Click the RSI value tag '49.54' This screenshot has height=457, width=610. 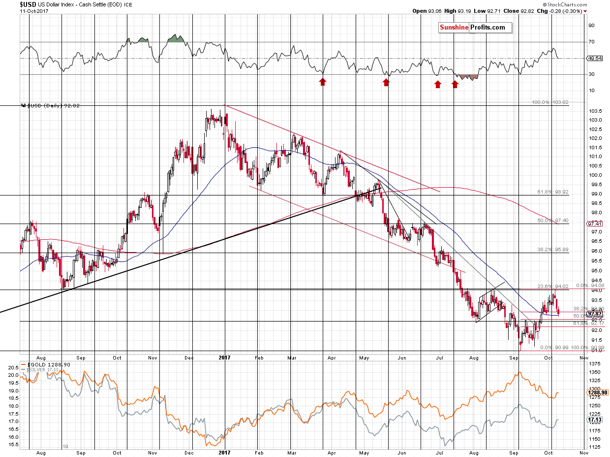tap(595, 58)
